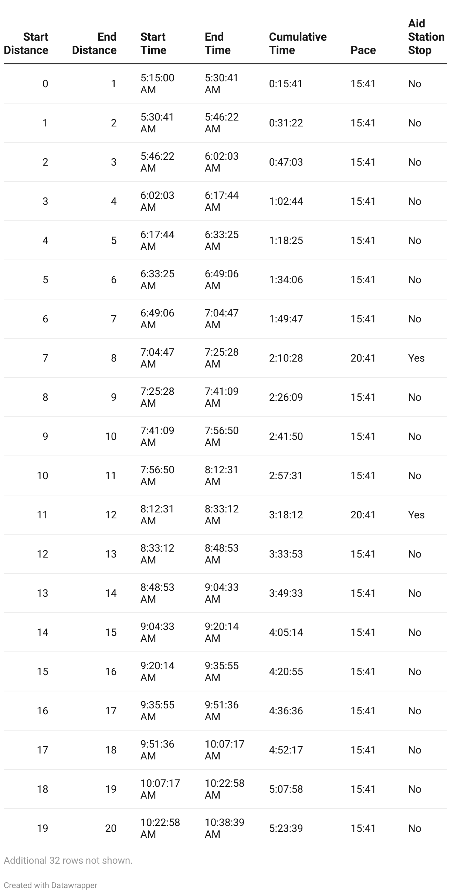
Task: Select the 8:12:31 AM start time cell
Action: pos(157,515)
